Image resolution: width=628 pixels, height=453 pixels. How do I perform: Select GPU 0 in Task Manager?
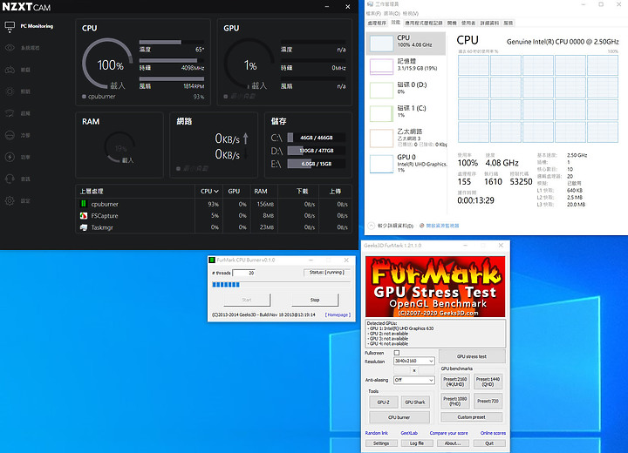pyautogui.click(x=406, y=163)
